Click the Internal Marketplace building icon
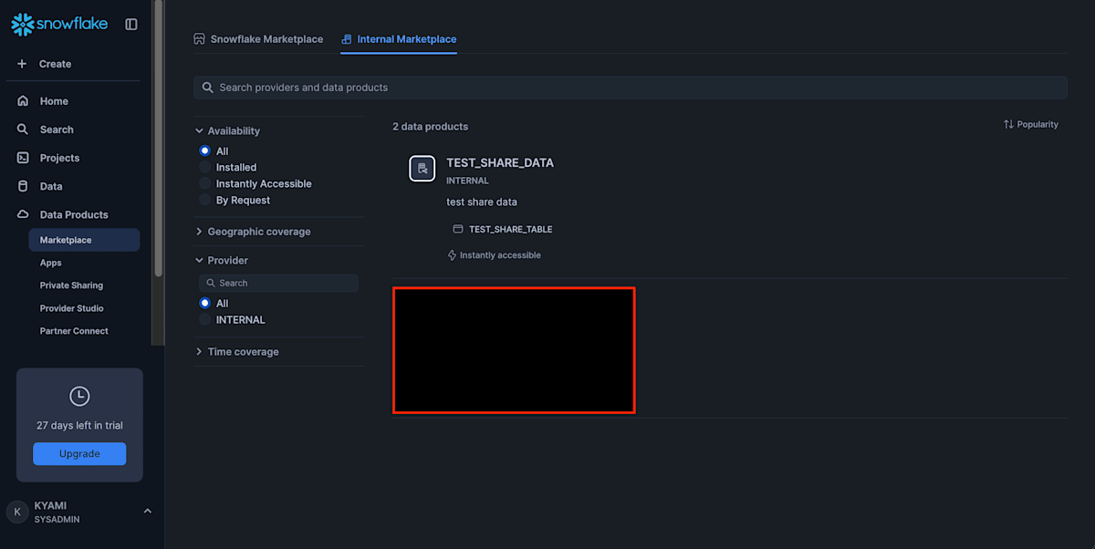Screen dimensions: 1095x549 coord(346,39)
